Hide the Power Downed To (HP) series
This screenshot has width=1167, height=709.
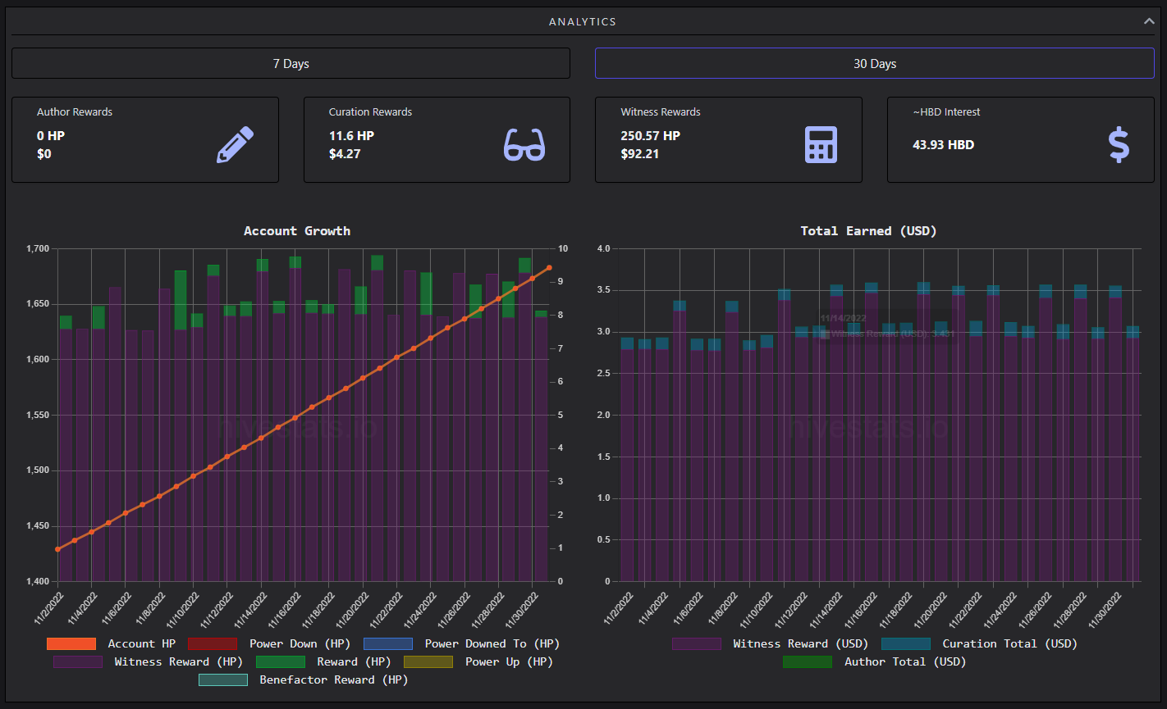[461, 643]
